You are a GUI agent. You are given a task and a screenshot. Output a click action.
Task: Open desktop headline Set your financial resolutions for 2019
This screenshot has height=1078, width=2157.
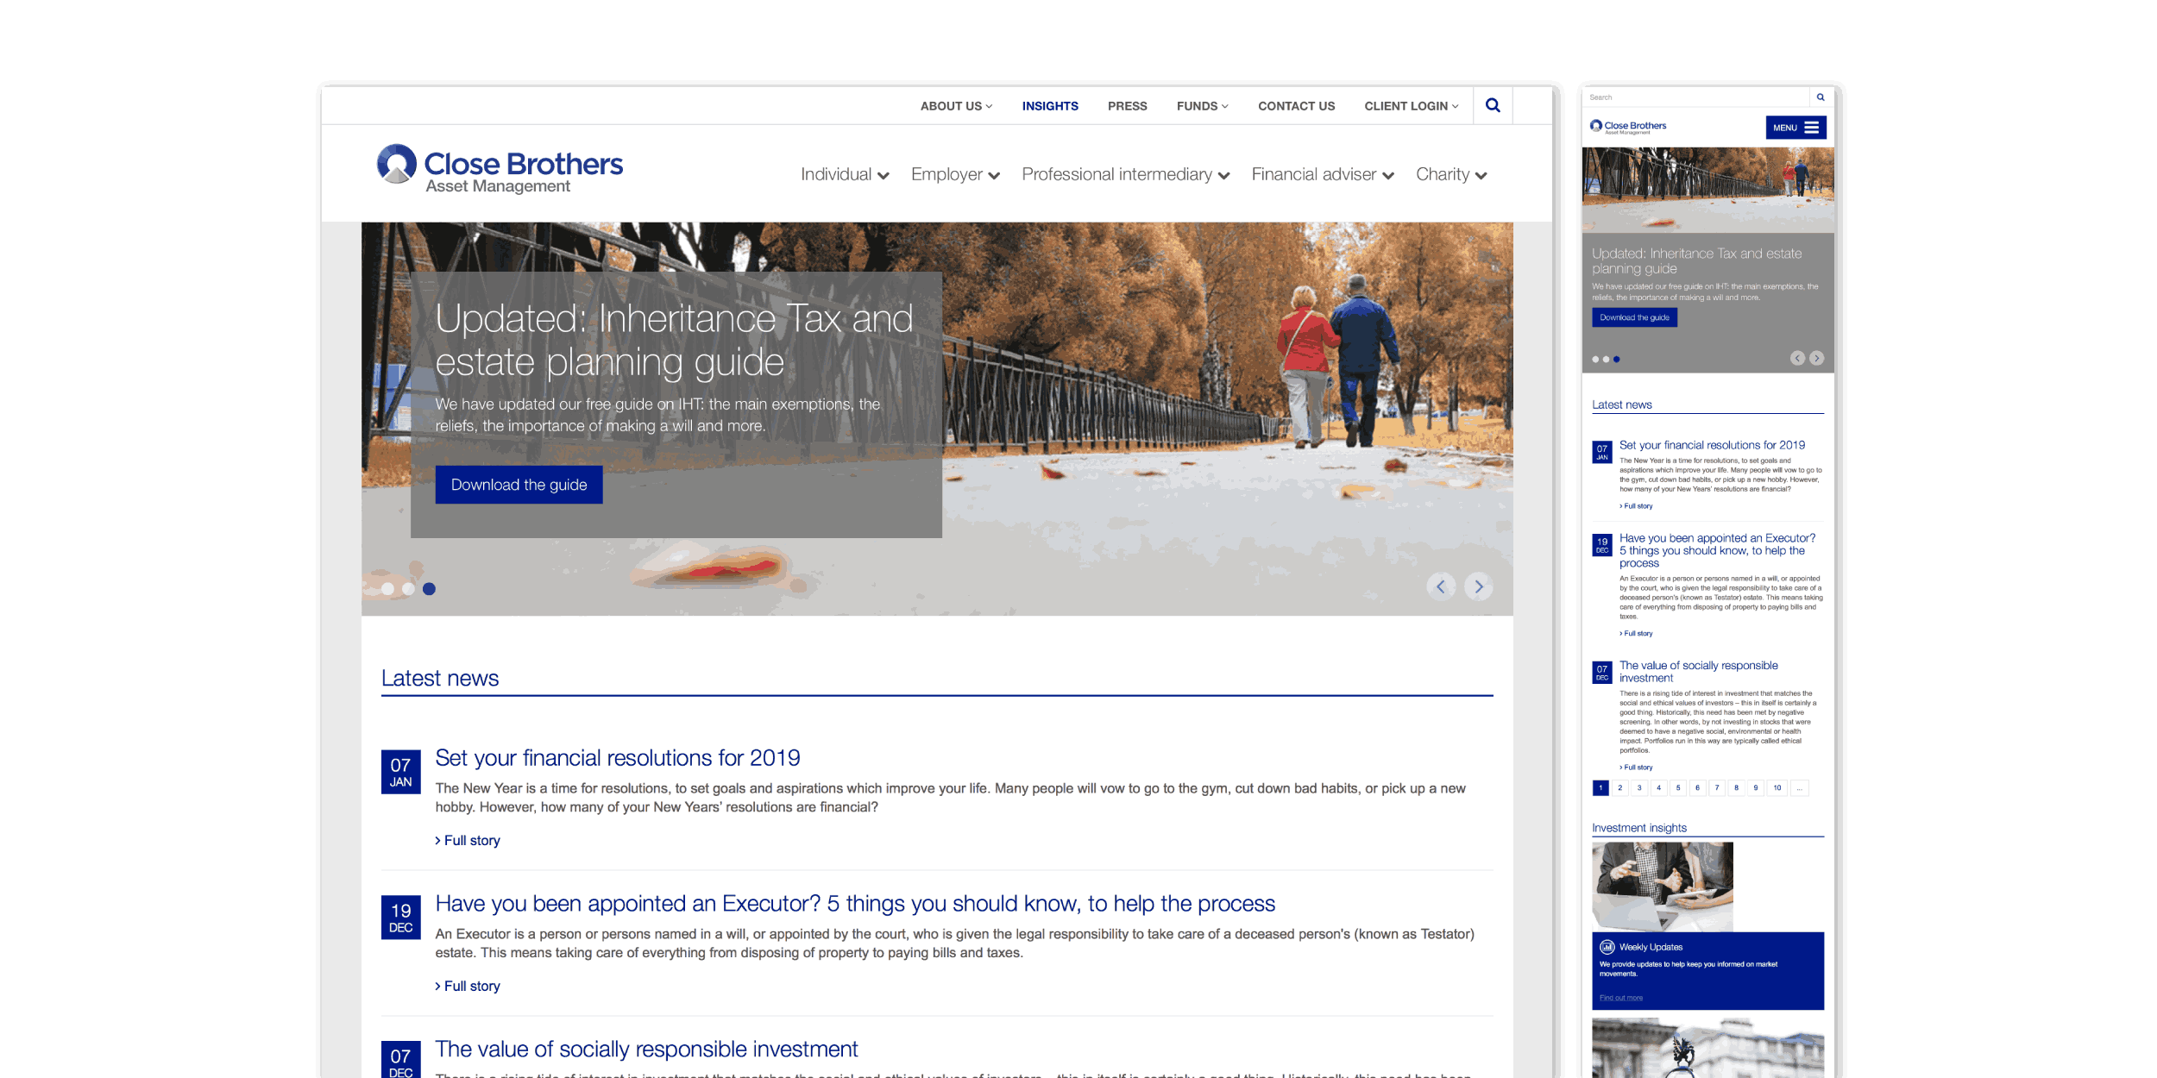(618, 758)
